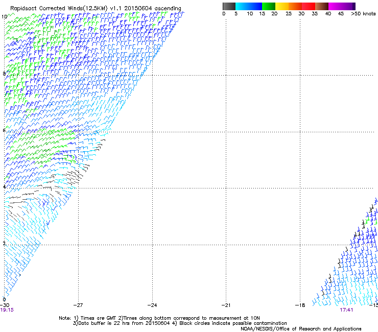Click the '>50 knots' legend label
The width and height of the screenshot is (378, 332).
pyautogui.click(x=363, y=13)
